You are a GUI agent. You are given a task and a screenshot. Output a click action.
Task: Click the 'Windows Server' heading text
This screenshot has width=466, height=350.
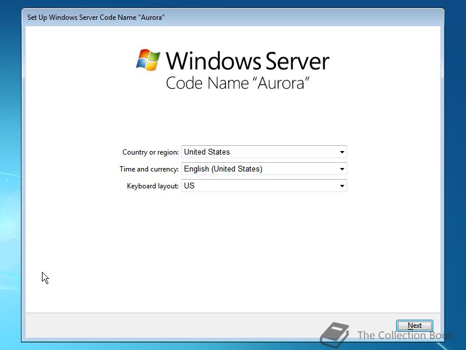point(248,61)
